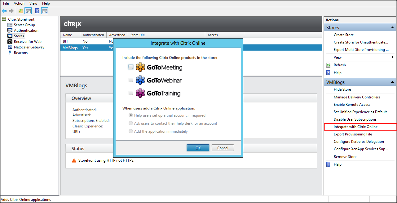Click the NetScaler Gateway node icon
This screenshot has width=397, height=203.
(x=10, y=47)
